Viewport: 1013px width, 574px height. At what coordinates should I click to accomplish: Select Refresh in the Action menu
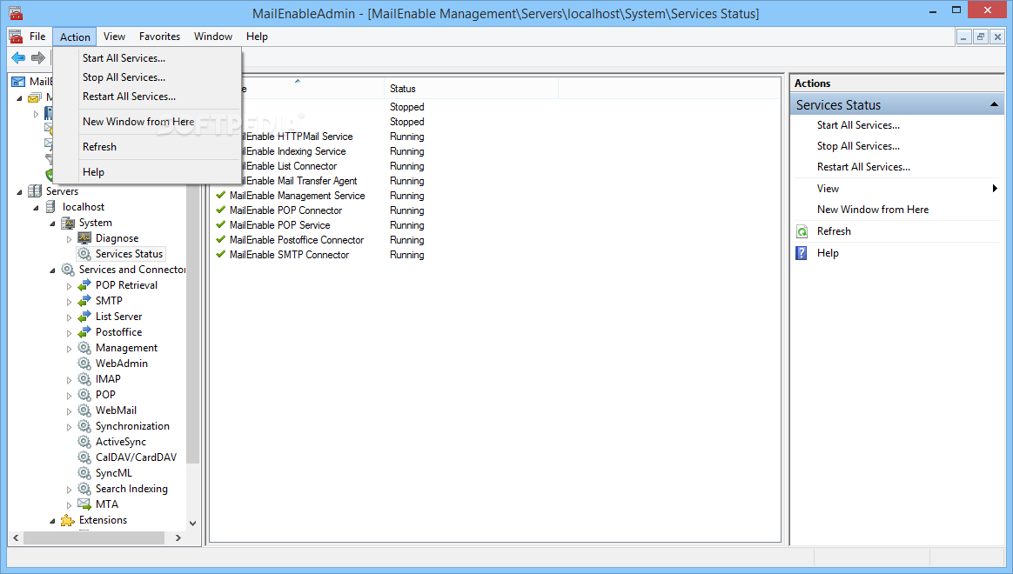point(99,147)
